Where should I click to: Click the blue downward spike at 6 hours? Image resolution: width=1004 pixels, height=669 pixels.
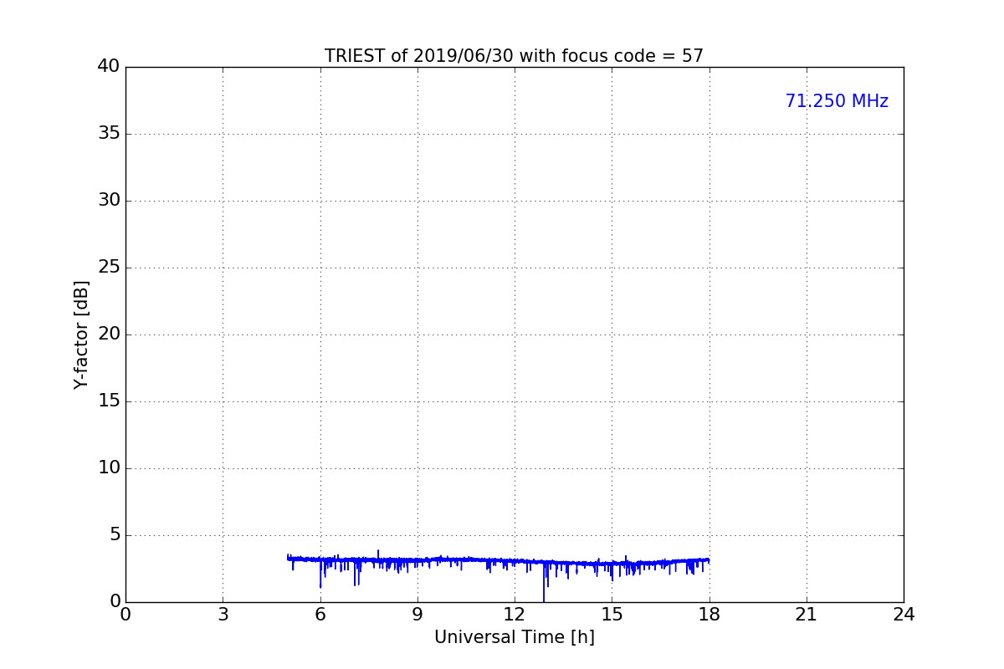pyautogui.click(x=320, y=575)
